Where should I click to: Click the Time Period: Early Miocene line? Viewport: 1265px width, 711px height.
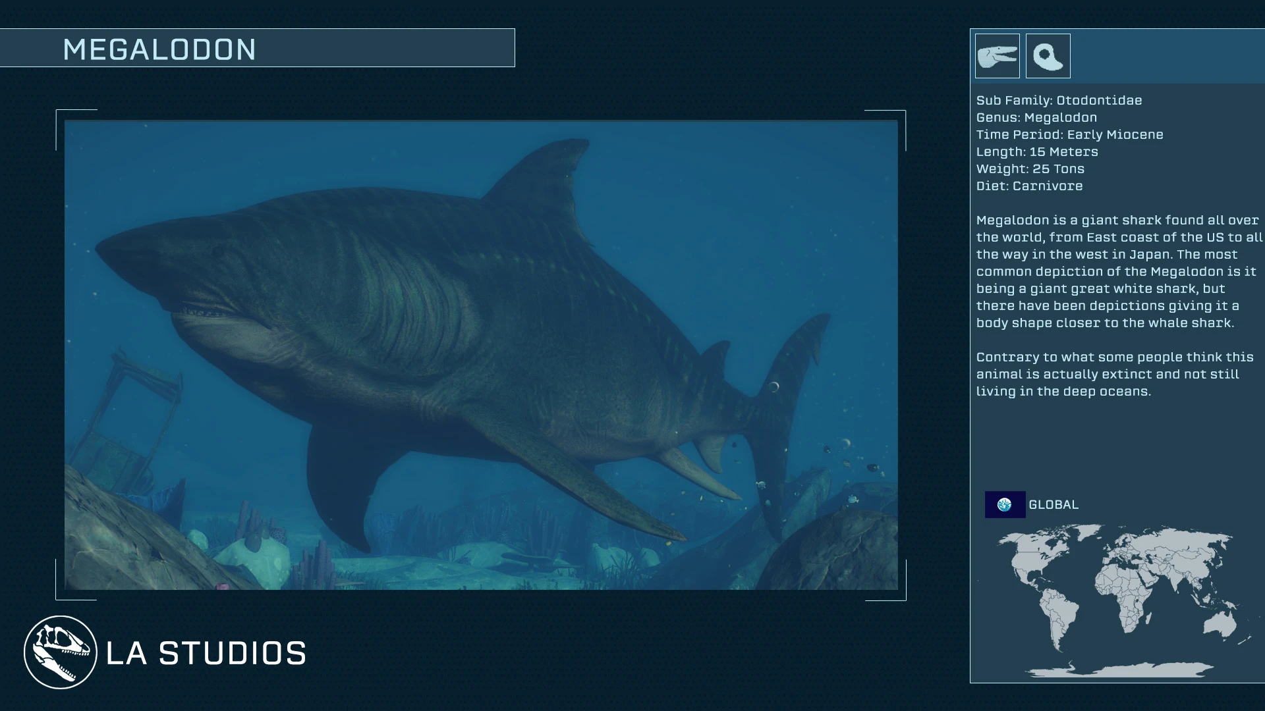(x=1069, y=134)
